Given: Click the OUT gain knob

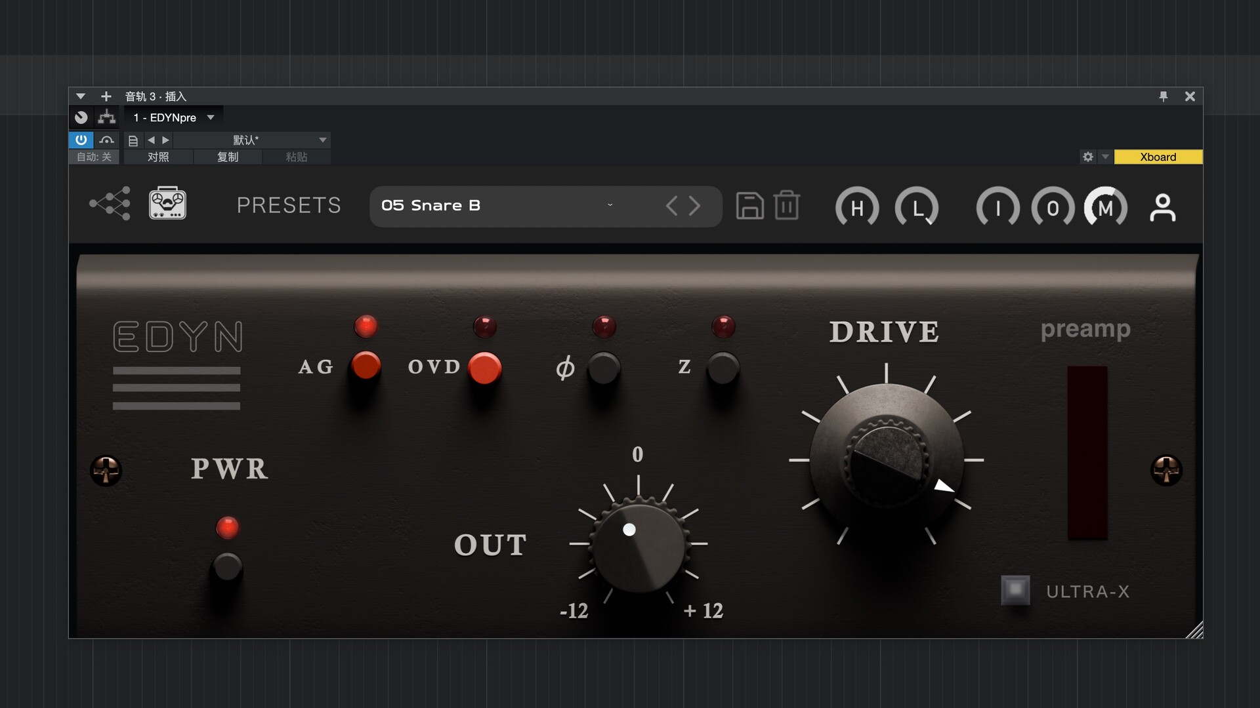Looking at the screenshot, I should point(639,544).
